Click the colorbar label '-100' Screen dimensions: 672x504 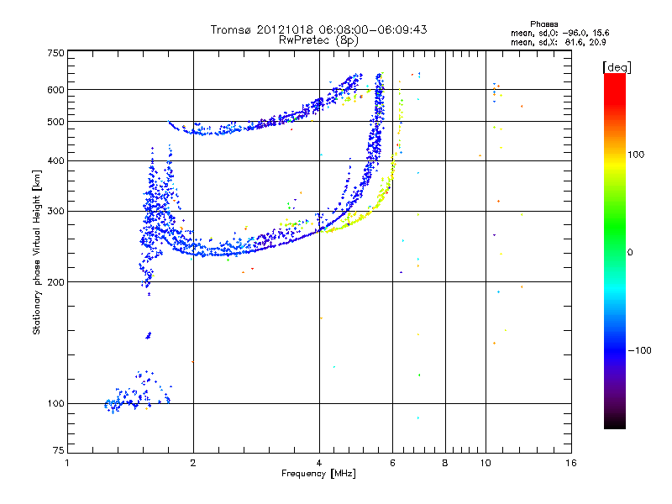point(639,350)
